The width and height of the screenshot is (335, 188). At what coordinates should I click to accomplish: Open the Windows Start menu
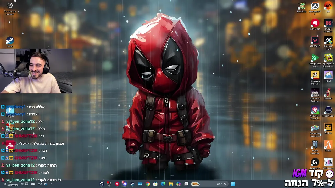233,184
